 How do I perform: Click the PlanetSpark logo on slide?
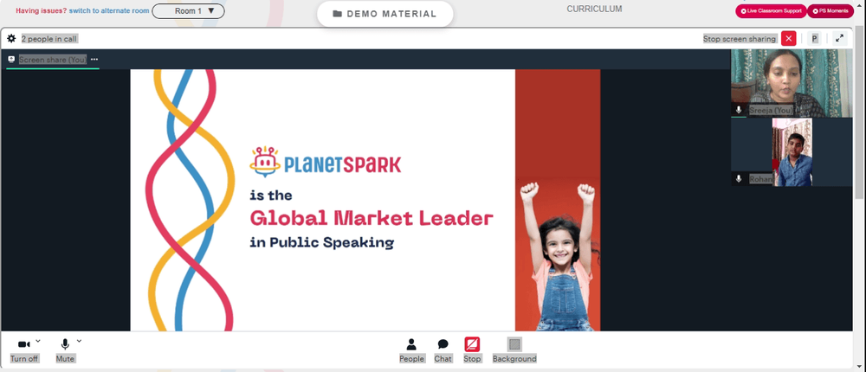point(326,162)
